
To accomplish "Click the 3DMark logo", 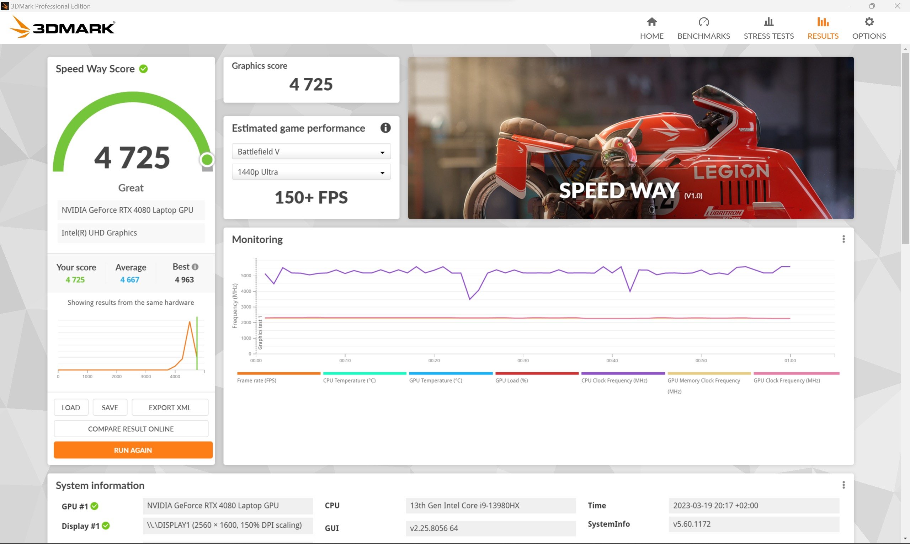I will click(62, 27).
